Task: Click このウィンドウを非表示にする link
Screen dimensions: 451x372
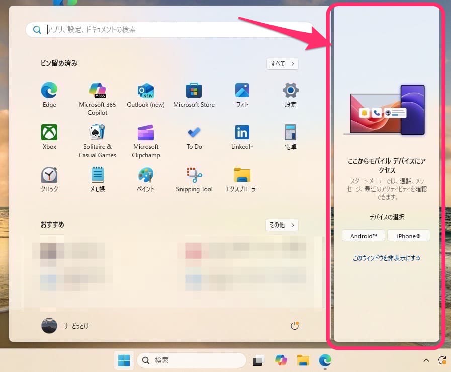Action: click(386, 258)
